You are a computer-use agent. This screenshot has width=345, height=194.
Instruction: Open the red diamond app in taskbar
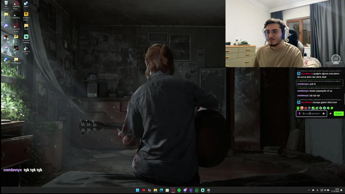[143, 190]
